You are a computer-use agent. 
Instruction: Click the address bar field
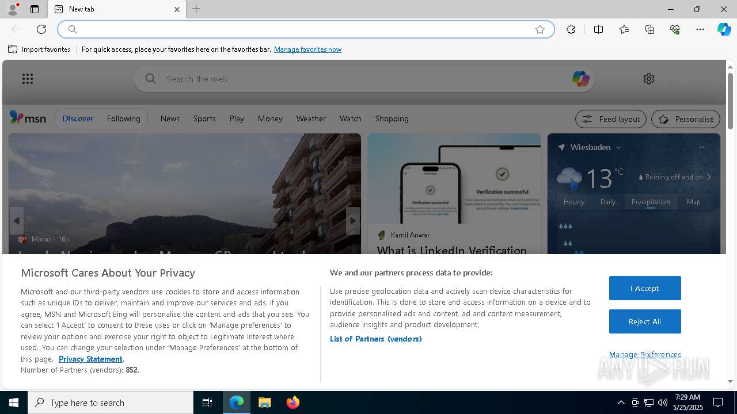[305, 29]
